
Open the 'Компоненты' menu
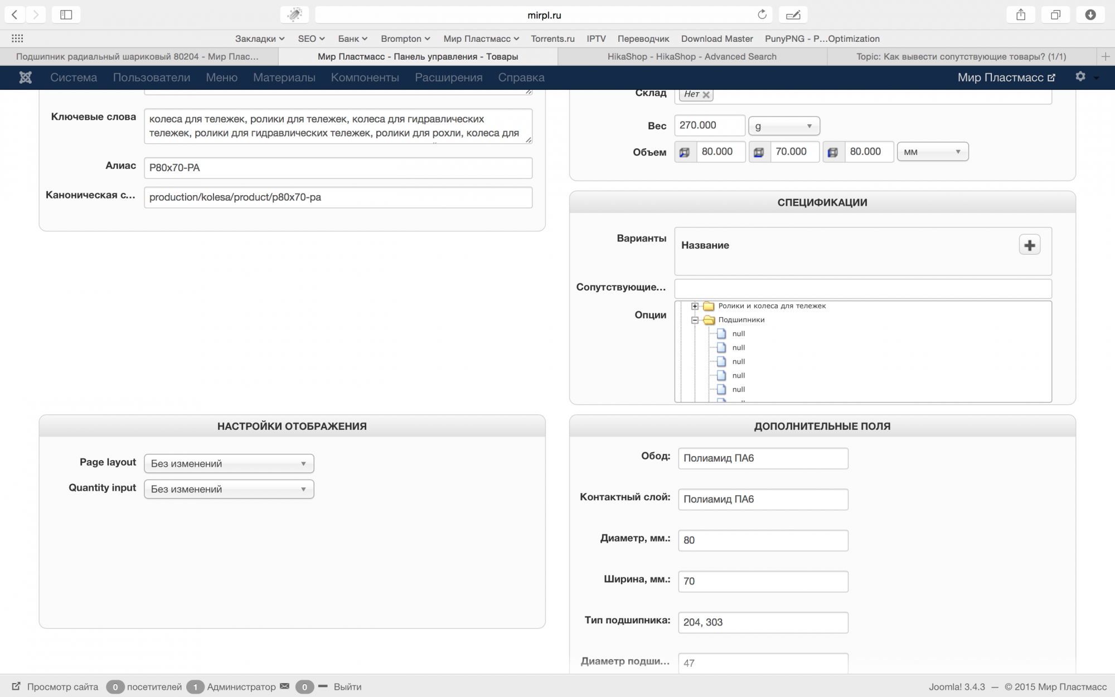tap(365, 78)
